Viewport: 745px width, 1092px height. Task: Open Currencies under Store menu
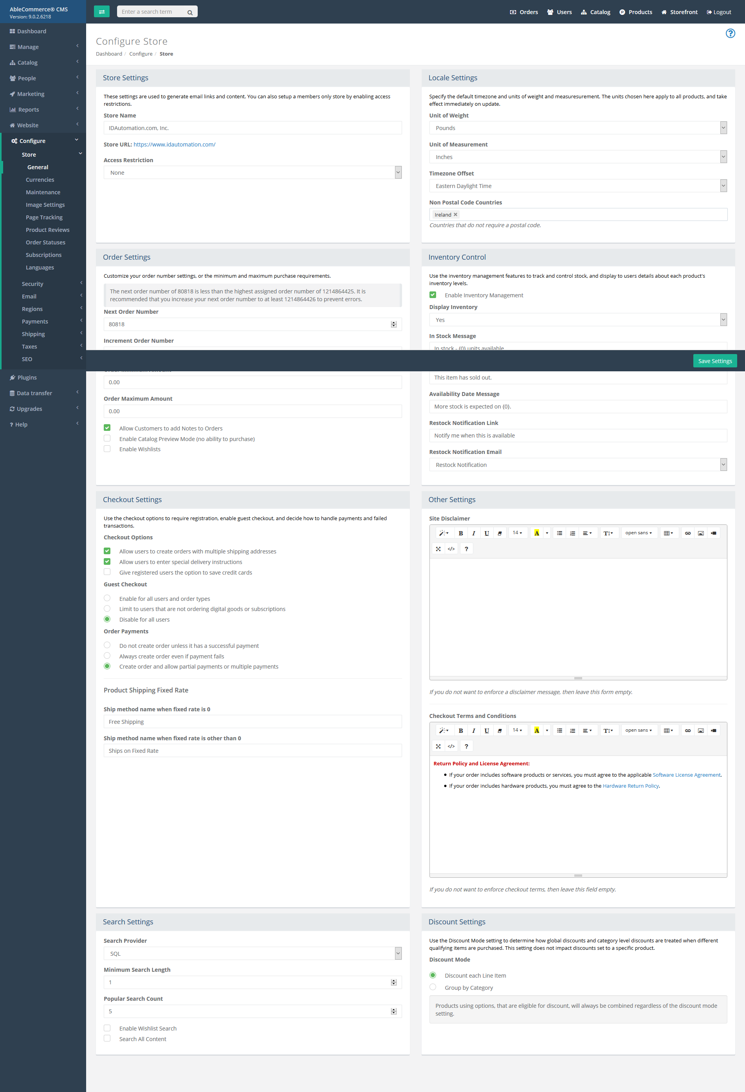pyautogui.click(x=40, y=179)
